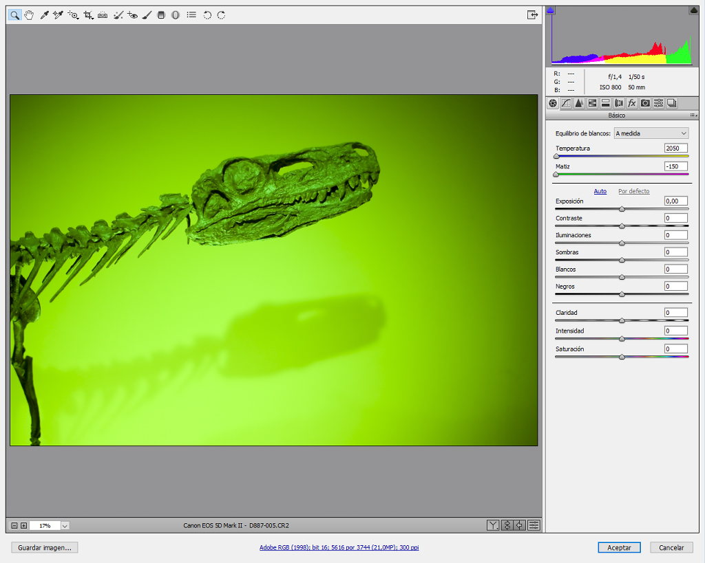Select the Zoom tool
Image resolution: width=705 pixels, height=563 pixels.
pos(14,15)
